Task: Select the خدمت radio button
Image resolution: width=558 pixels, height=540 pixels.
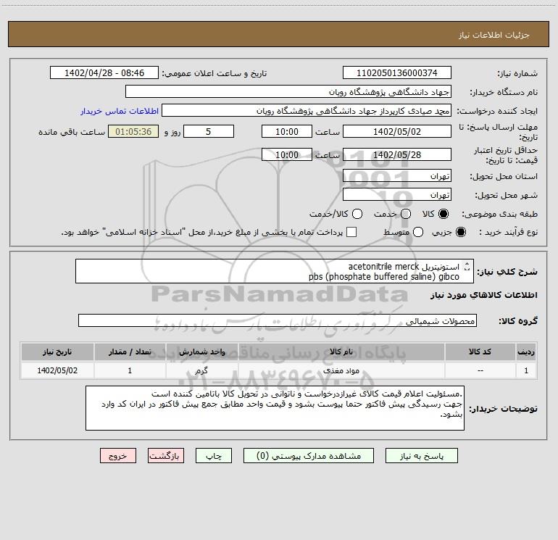Action: tap(406, 214)
